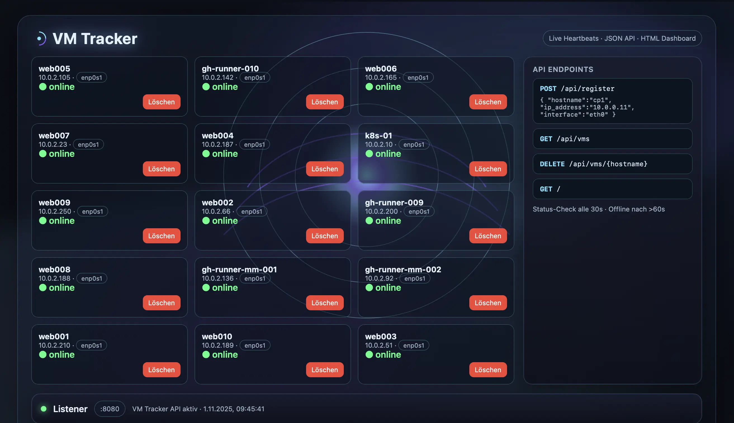Click the green online status dot for web005

click(43, 86)
